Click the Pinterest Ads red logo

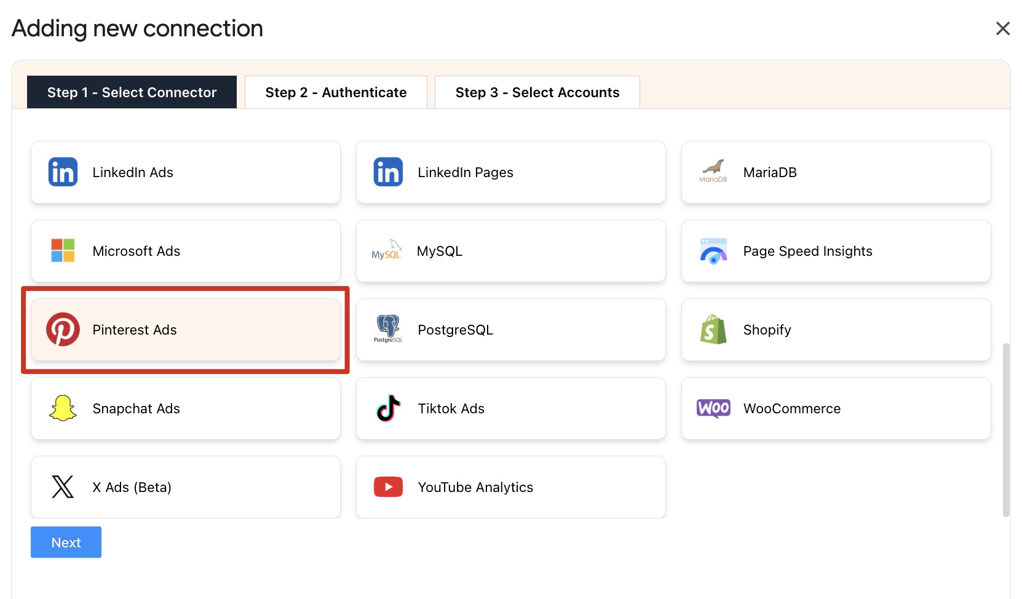(x=63, y=330)
